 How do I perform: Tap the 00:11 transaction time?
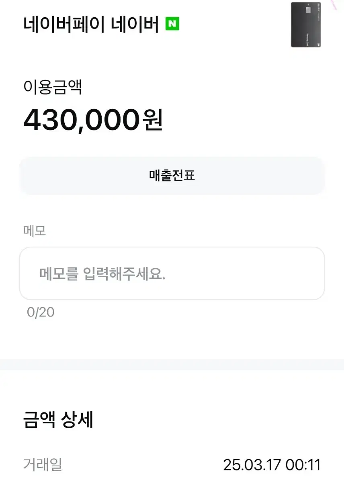[303, 465]
